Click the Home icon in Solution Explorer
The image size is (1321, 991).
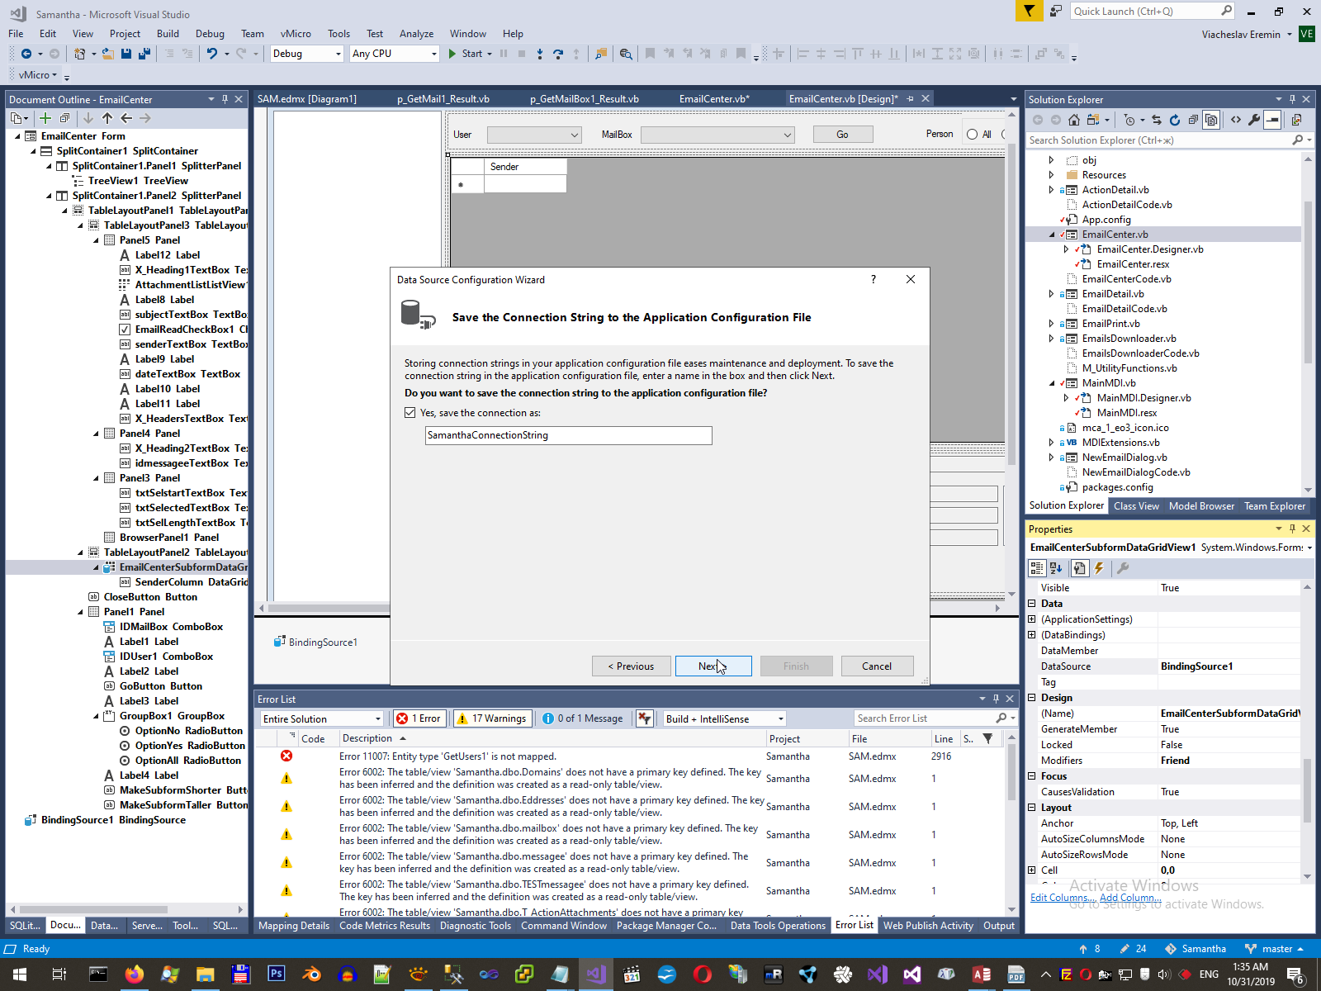[x=1074, y=120]
